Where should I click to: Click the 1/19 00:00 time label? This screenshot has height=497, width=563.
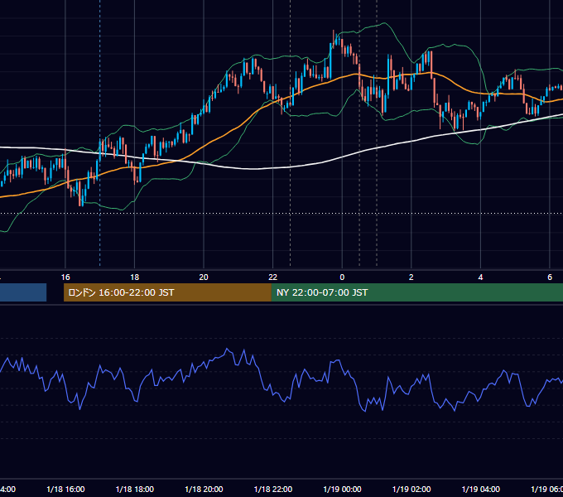coord(342,490)
